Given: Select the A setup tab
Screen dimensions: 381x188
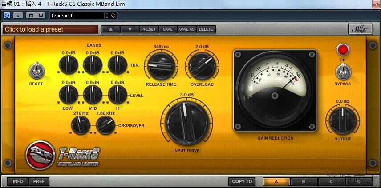Looking at the screenshot, I should [x=276, y=181].
